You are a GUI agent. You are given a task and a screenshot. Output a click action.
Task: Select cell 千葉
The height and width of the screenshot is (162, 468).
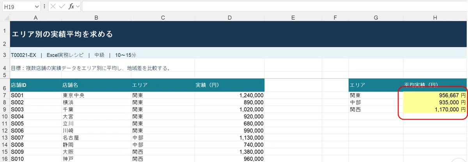tap(96, 109)
